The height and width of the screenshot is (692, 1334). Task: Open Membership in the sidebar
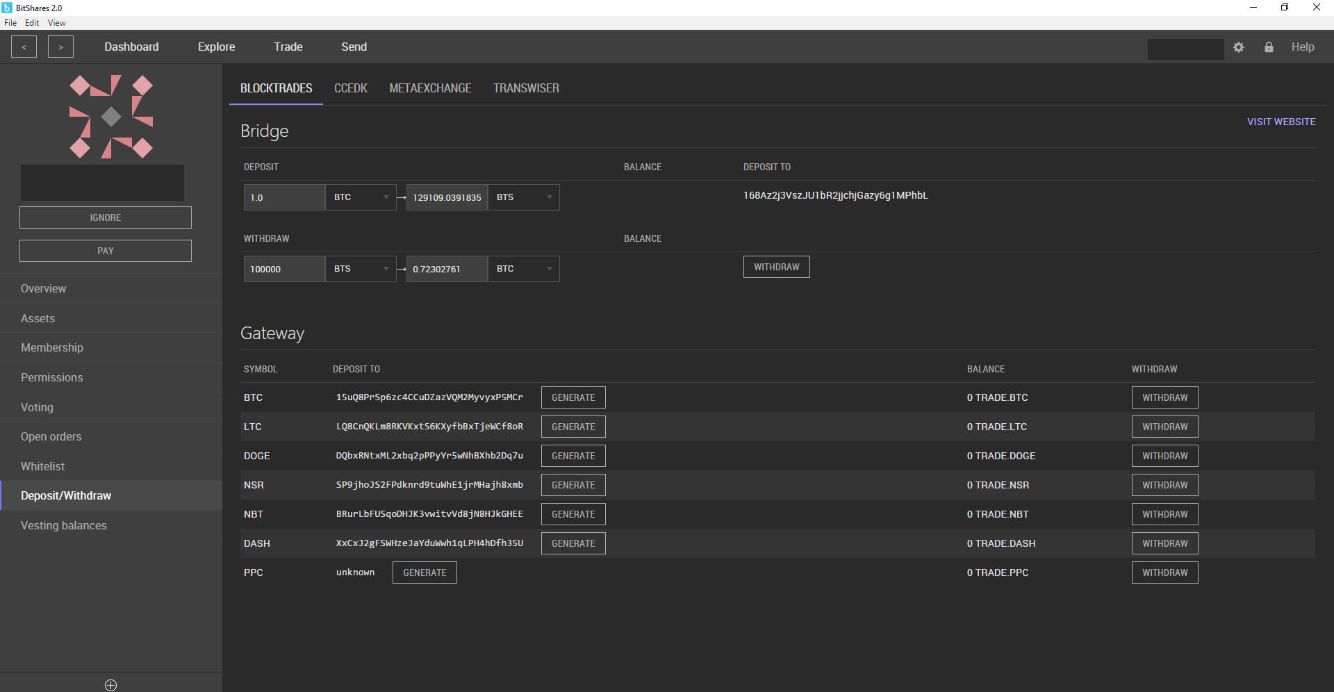tap(111, 347)
